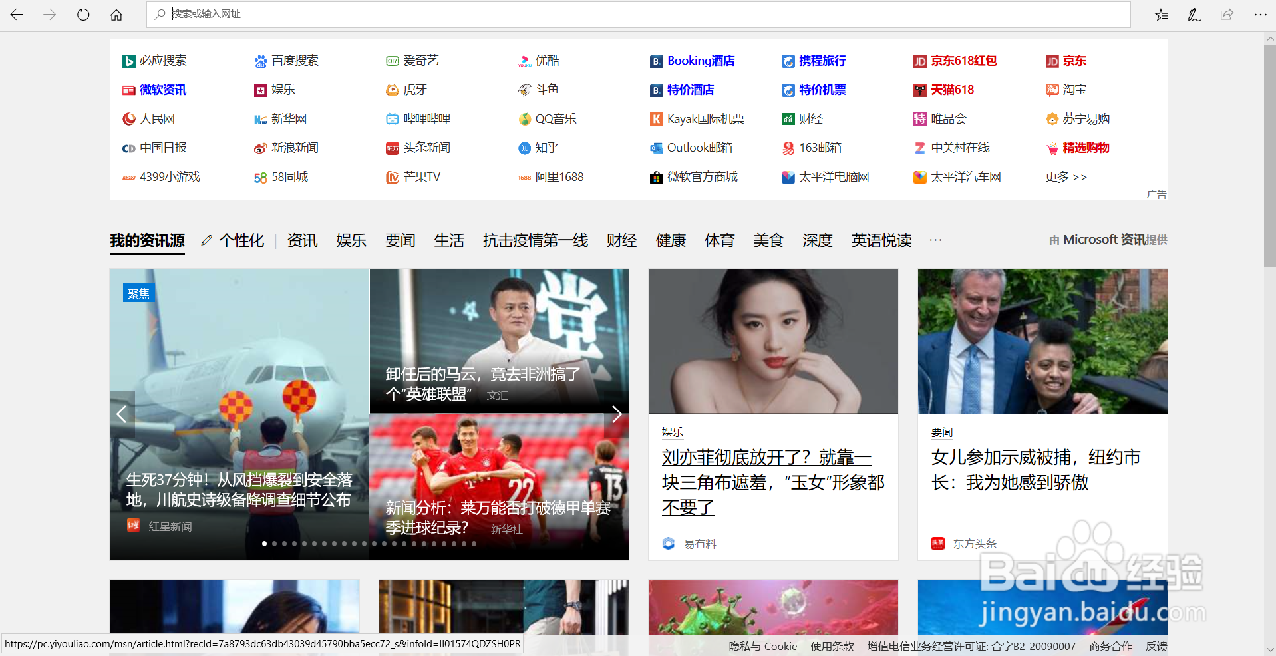Switch to the 英语悦读 tab
This screenshot has height=656, width=1276.
click(881, 240)
